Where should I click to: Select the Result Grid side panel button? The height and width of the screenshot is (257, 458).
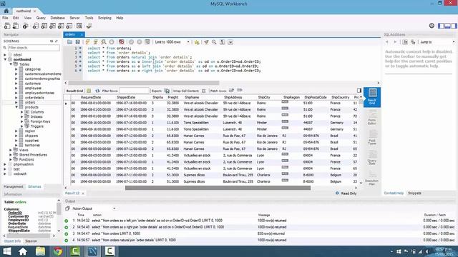coord(372,97)
